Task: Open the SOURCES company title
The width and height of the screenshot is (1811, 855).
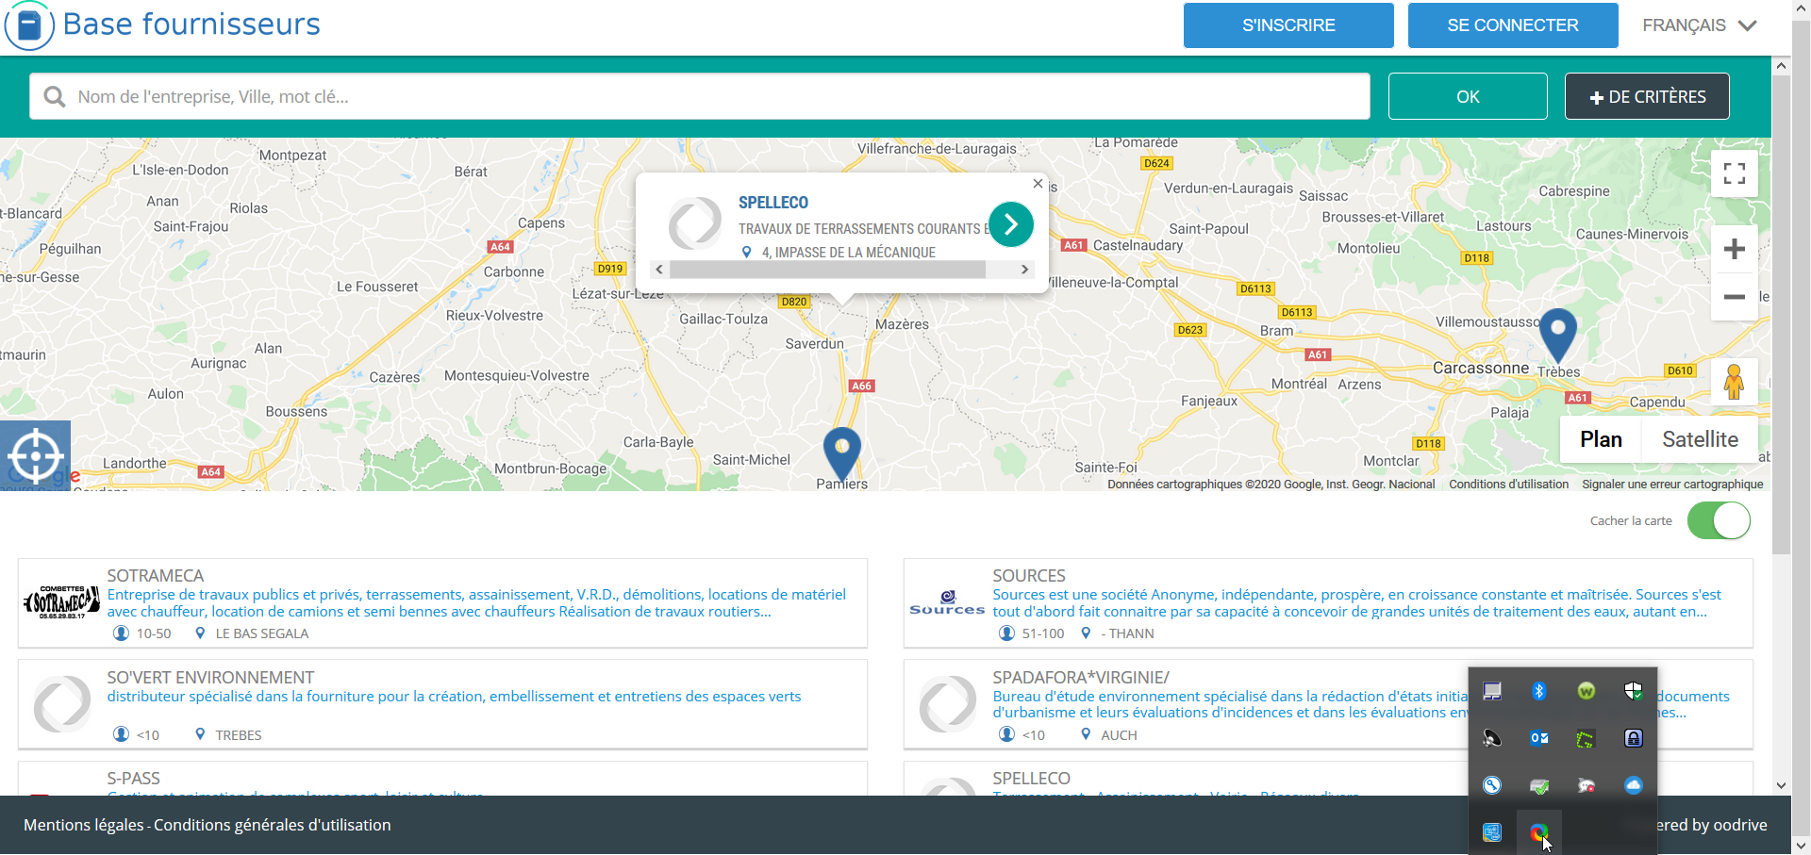Action: (1029, 575)
